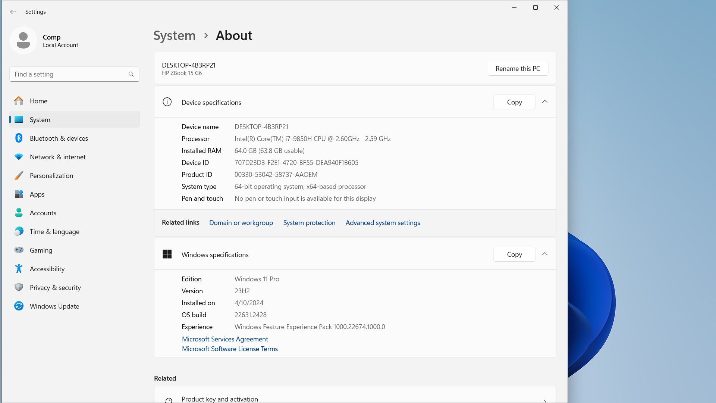
Task: Open Microsoft Services Agreement link
Action: tap(225, 339)
